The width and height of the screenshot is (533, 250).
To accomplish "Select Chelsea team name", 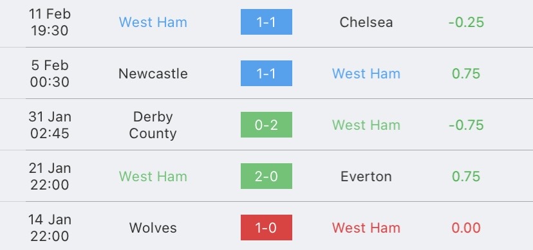I will (x=366, y=22).
